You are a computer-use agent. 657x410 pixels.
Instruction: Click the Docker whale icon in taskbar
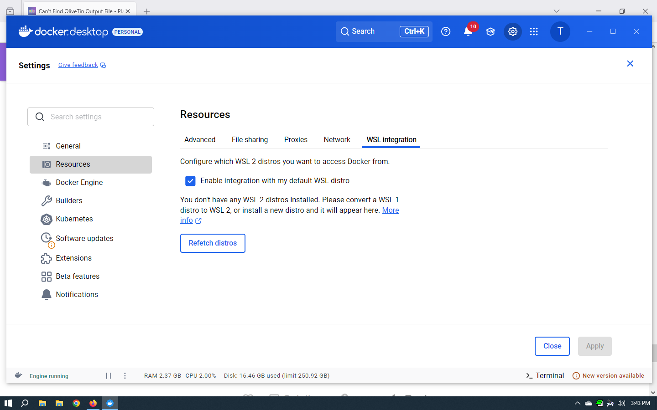tap(110, 403)
